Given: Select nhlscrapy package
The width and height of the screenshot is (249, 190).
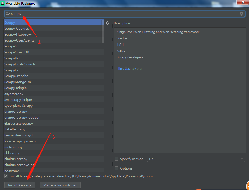Looking at the screenshot, I should 54,153.
